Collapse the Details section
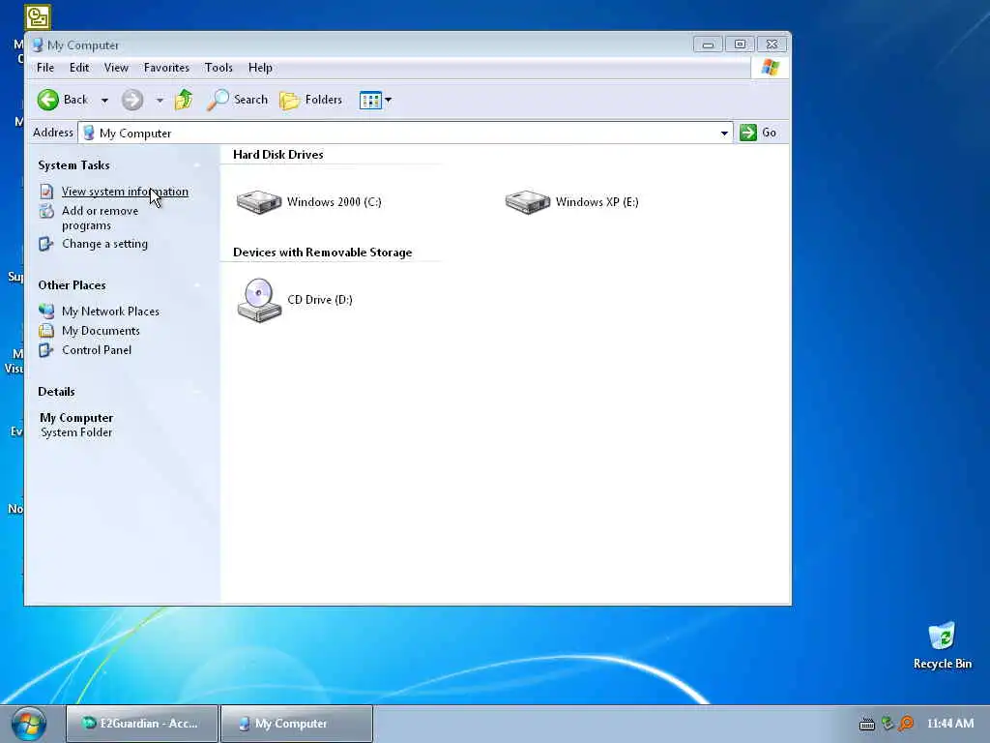Screen dimensions: 990x743 click(x=197, y=392)
